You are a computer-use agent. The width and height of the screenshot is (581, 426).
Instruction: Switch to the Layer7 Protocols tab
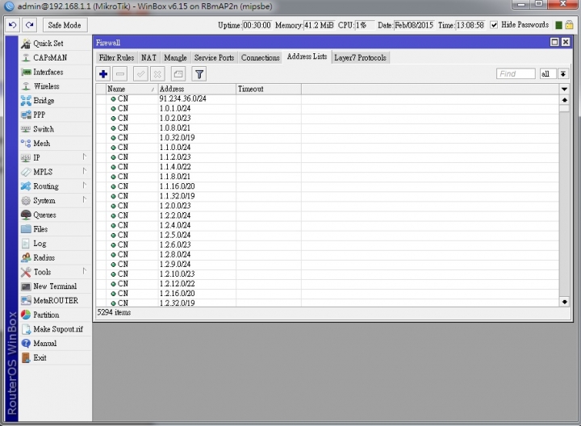pyautogui.click(x=360, y=58)
